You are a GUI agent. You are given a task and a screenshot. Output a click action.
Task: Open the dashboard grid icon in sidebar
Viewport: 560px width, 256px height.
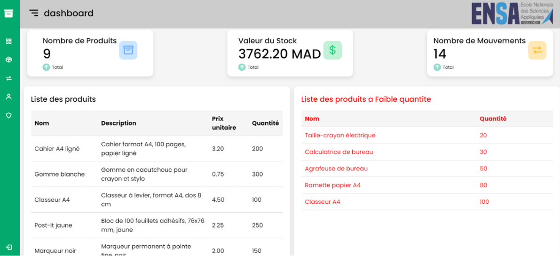tap(8, 41)
